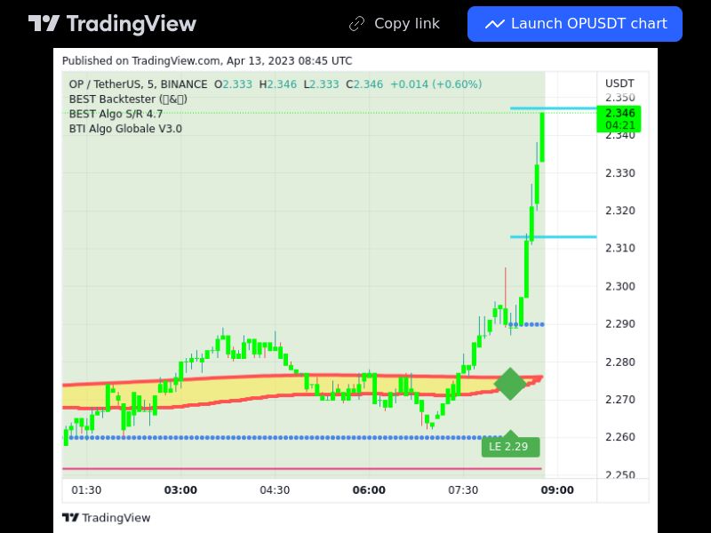The image size is (711, 533).
Task: Click the USDT currency label
Action: point(619,84)
